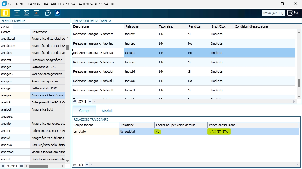
Task: Select the anagen row in table list
Action: pos(15,81)
